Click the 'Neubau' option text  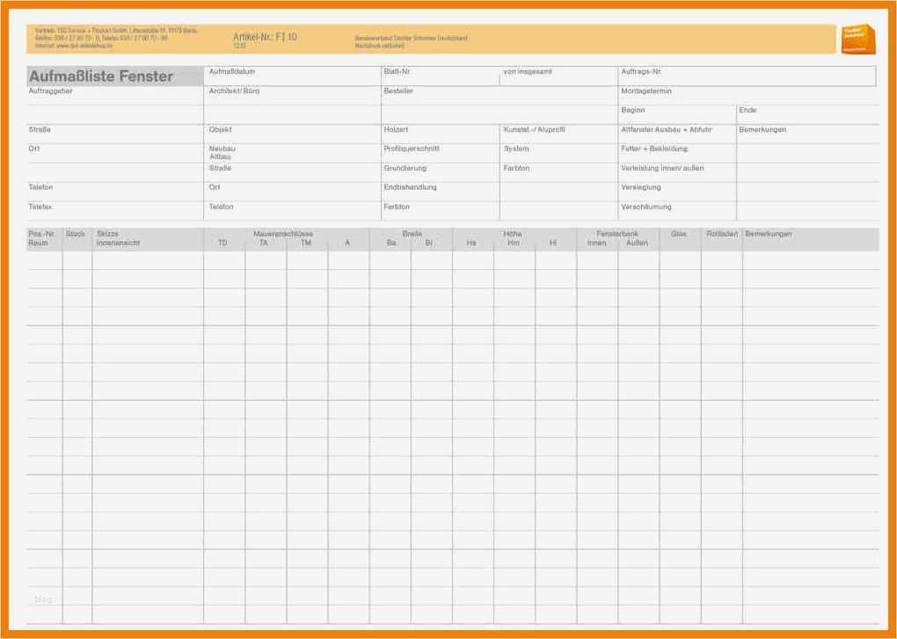pos(222,149)
